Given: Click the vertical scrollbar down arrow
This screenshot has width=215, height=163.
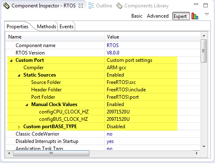Looking at the screenshot, I should [204, 147].
